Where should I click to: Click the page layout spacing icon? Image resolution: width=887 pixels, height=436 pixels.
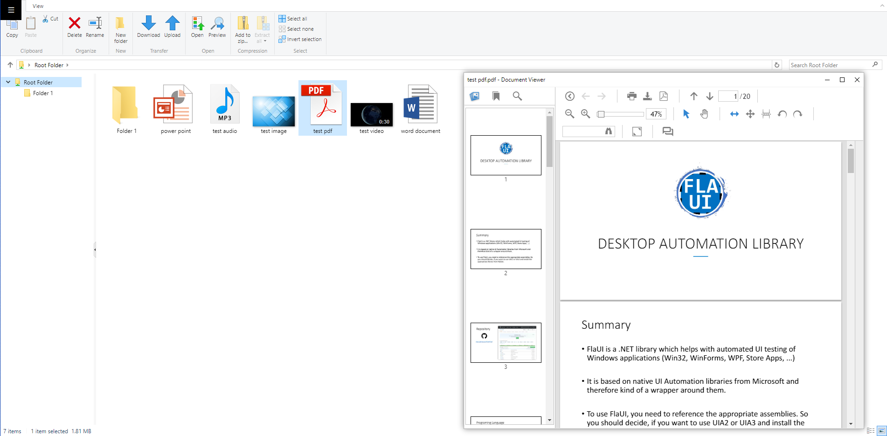(766, 114)
